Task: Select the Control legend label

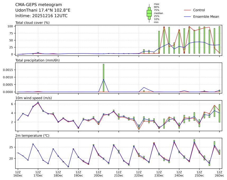Action: click(199, 10)
